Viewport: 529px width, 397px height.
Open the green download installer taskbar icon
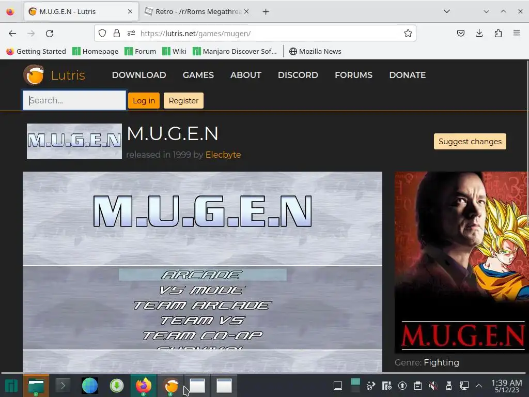click(x=117, y=386)
